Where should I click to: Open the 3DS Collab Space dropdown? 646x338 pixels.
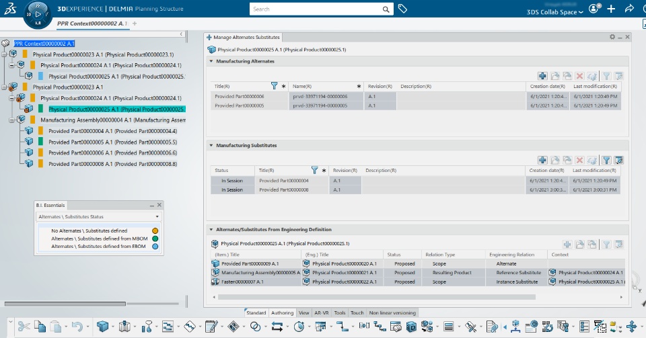click(554, 12)
